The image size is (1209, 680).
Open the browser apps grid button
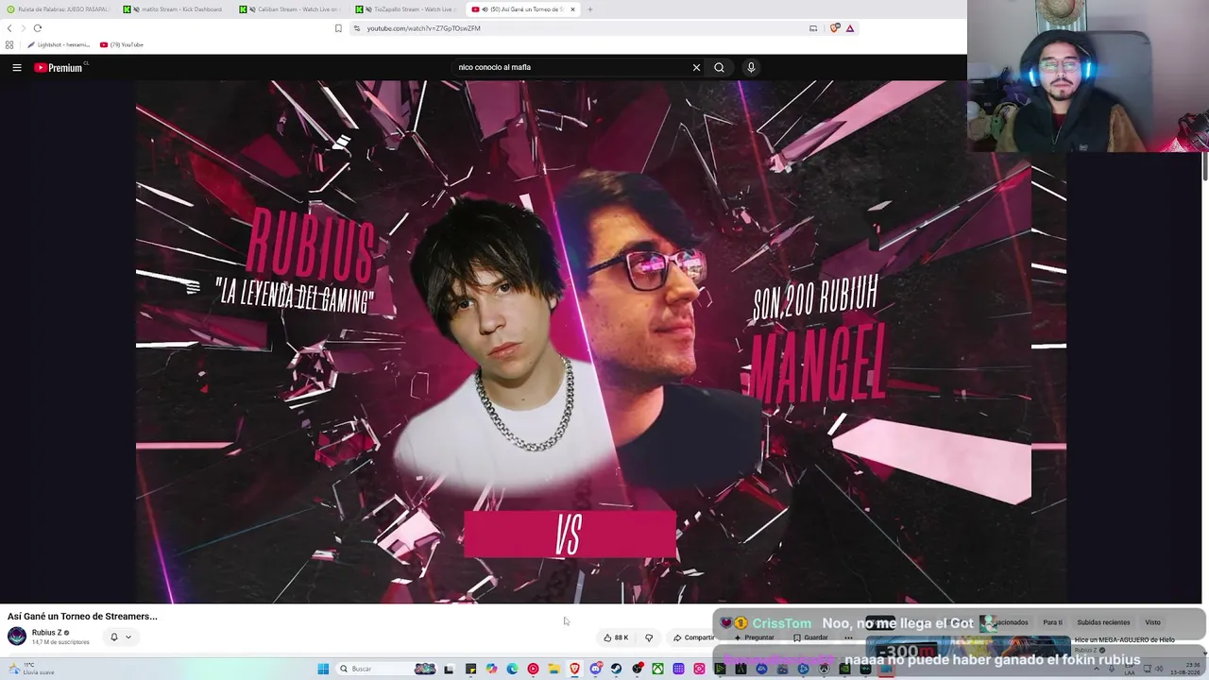[x=9, y=44]
